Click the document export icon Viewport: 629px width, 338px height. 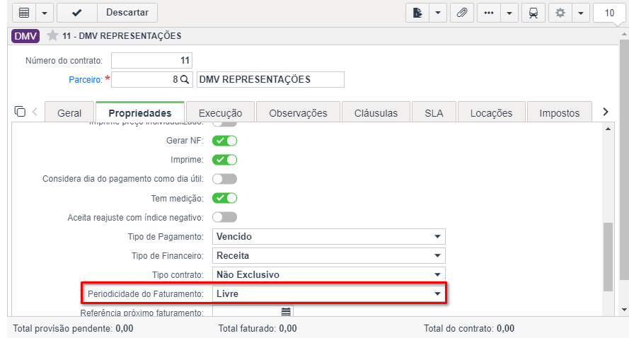[x=417, y=13]
